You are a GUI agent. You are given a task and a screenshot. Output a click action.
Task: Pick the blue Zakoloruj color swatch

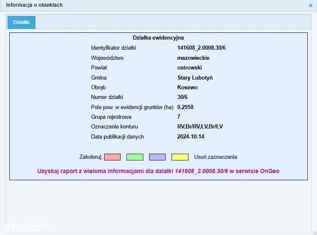(157, 157)
